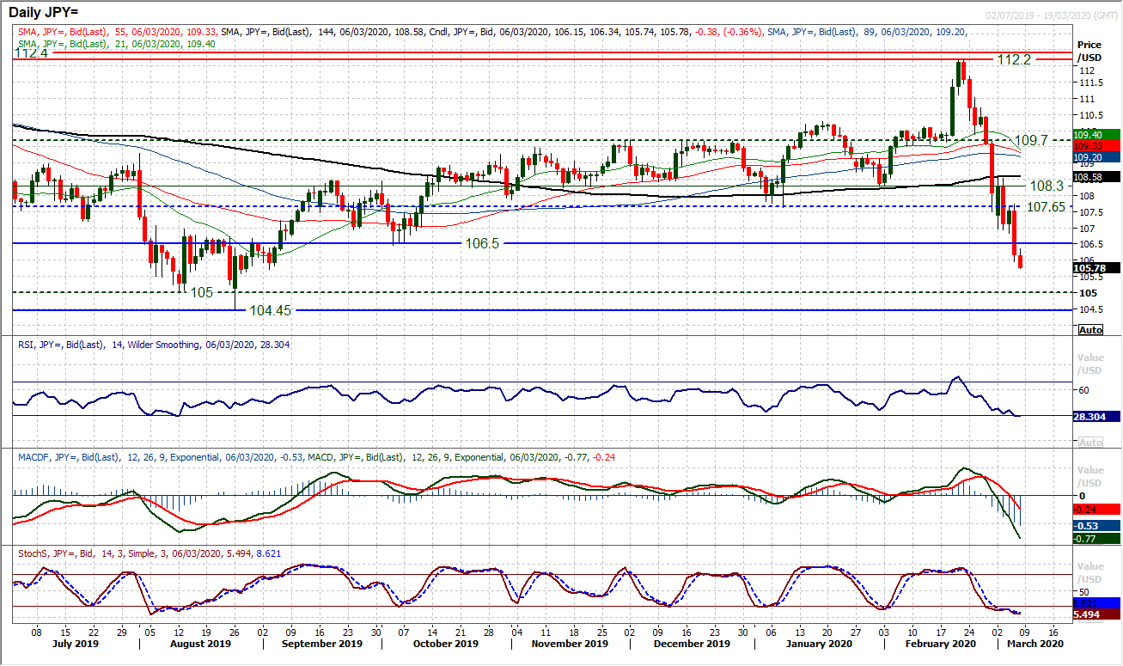The image size is (1123, 666).
Task: Select the 105.78 last price marker
Action: coord(1089,267)
